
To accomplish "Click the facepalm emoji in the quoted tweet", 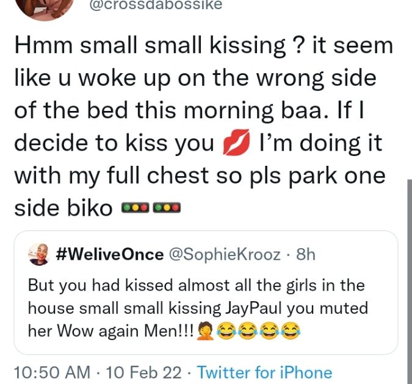I will pos(203,331).
